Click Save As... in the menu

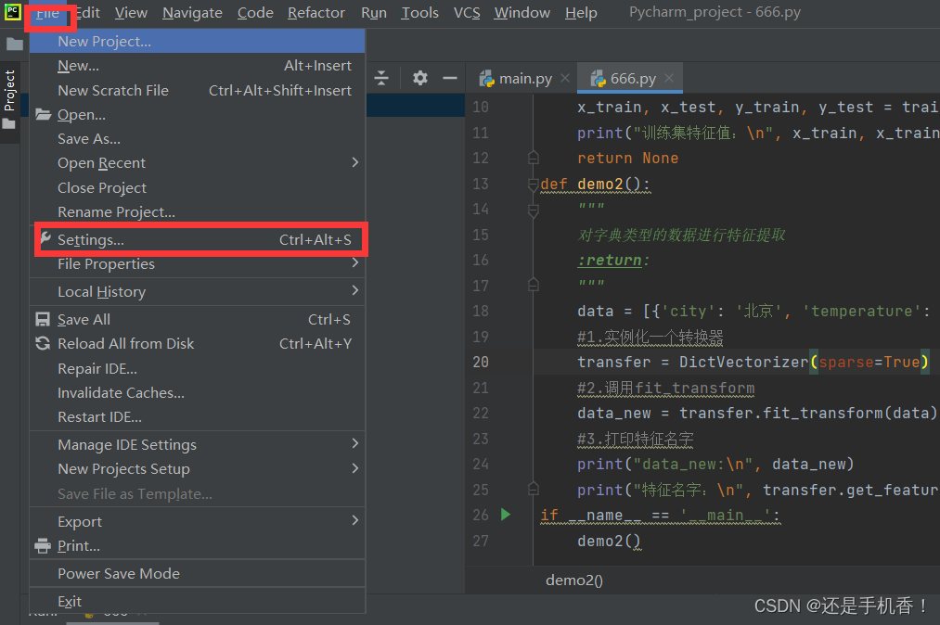[x=198, y=139]
